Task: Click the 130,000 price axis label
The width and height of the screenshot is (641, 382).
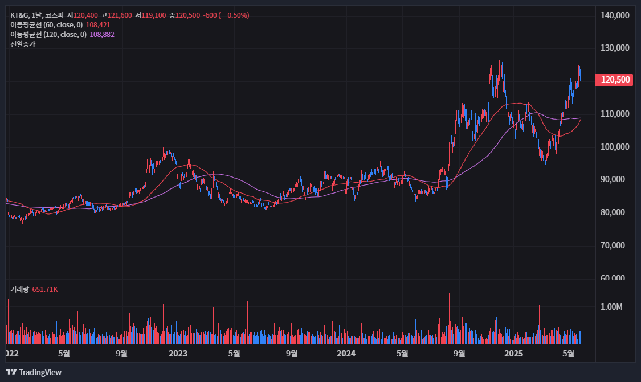Action: click(x=615, y=48)
